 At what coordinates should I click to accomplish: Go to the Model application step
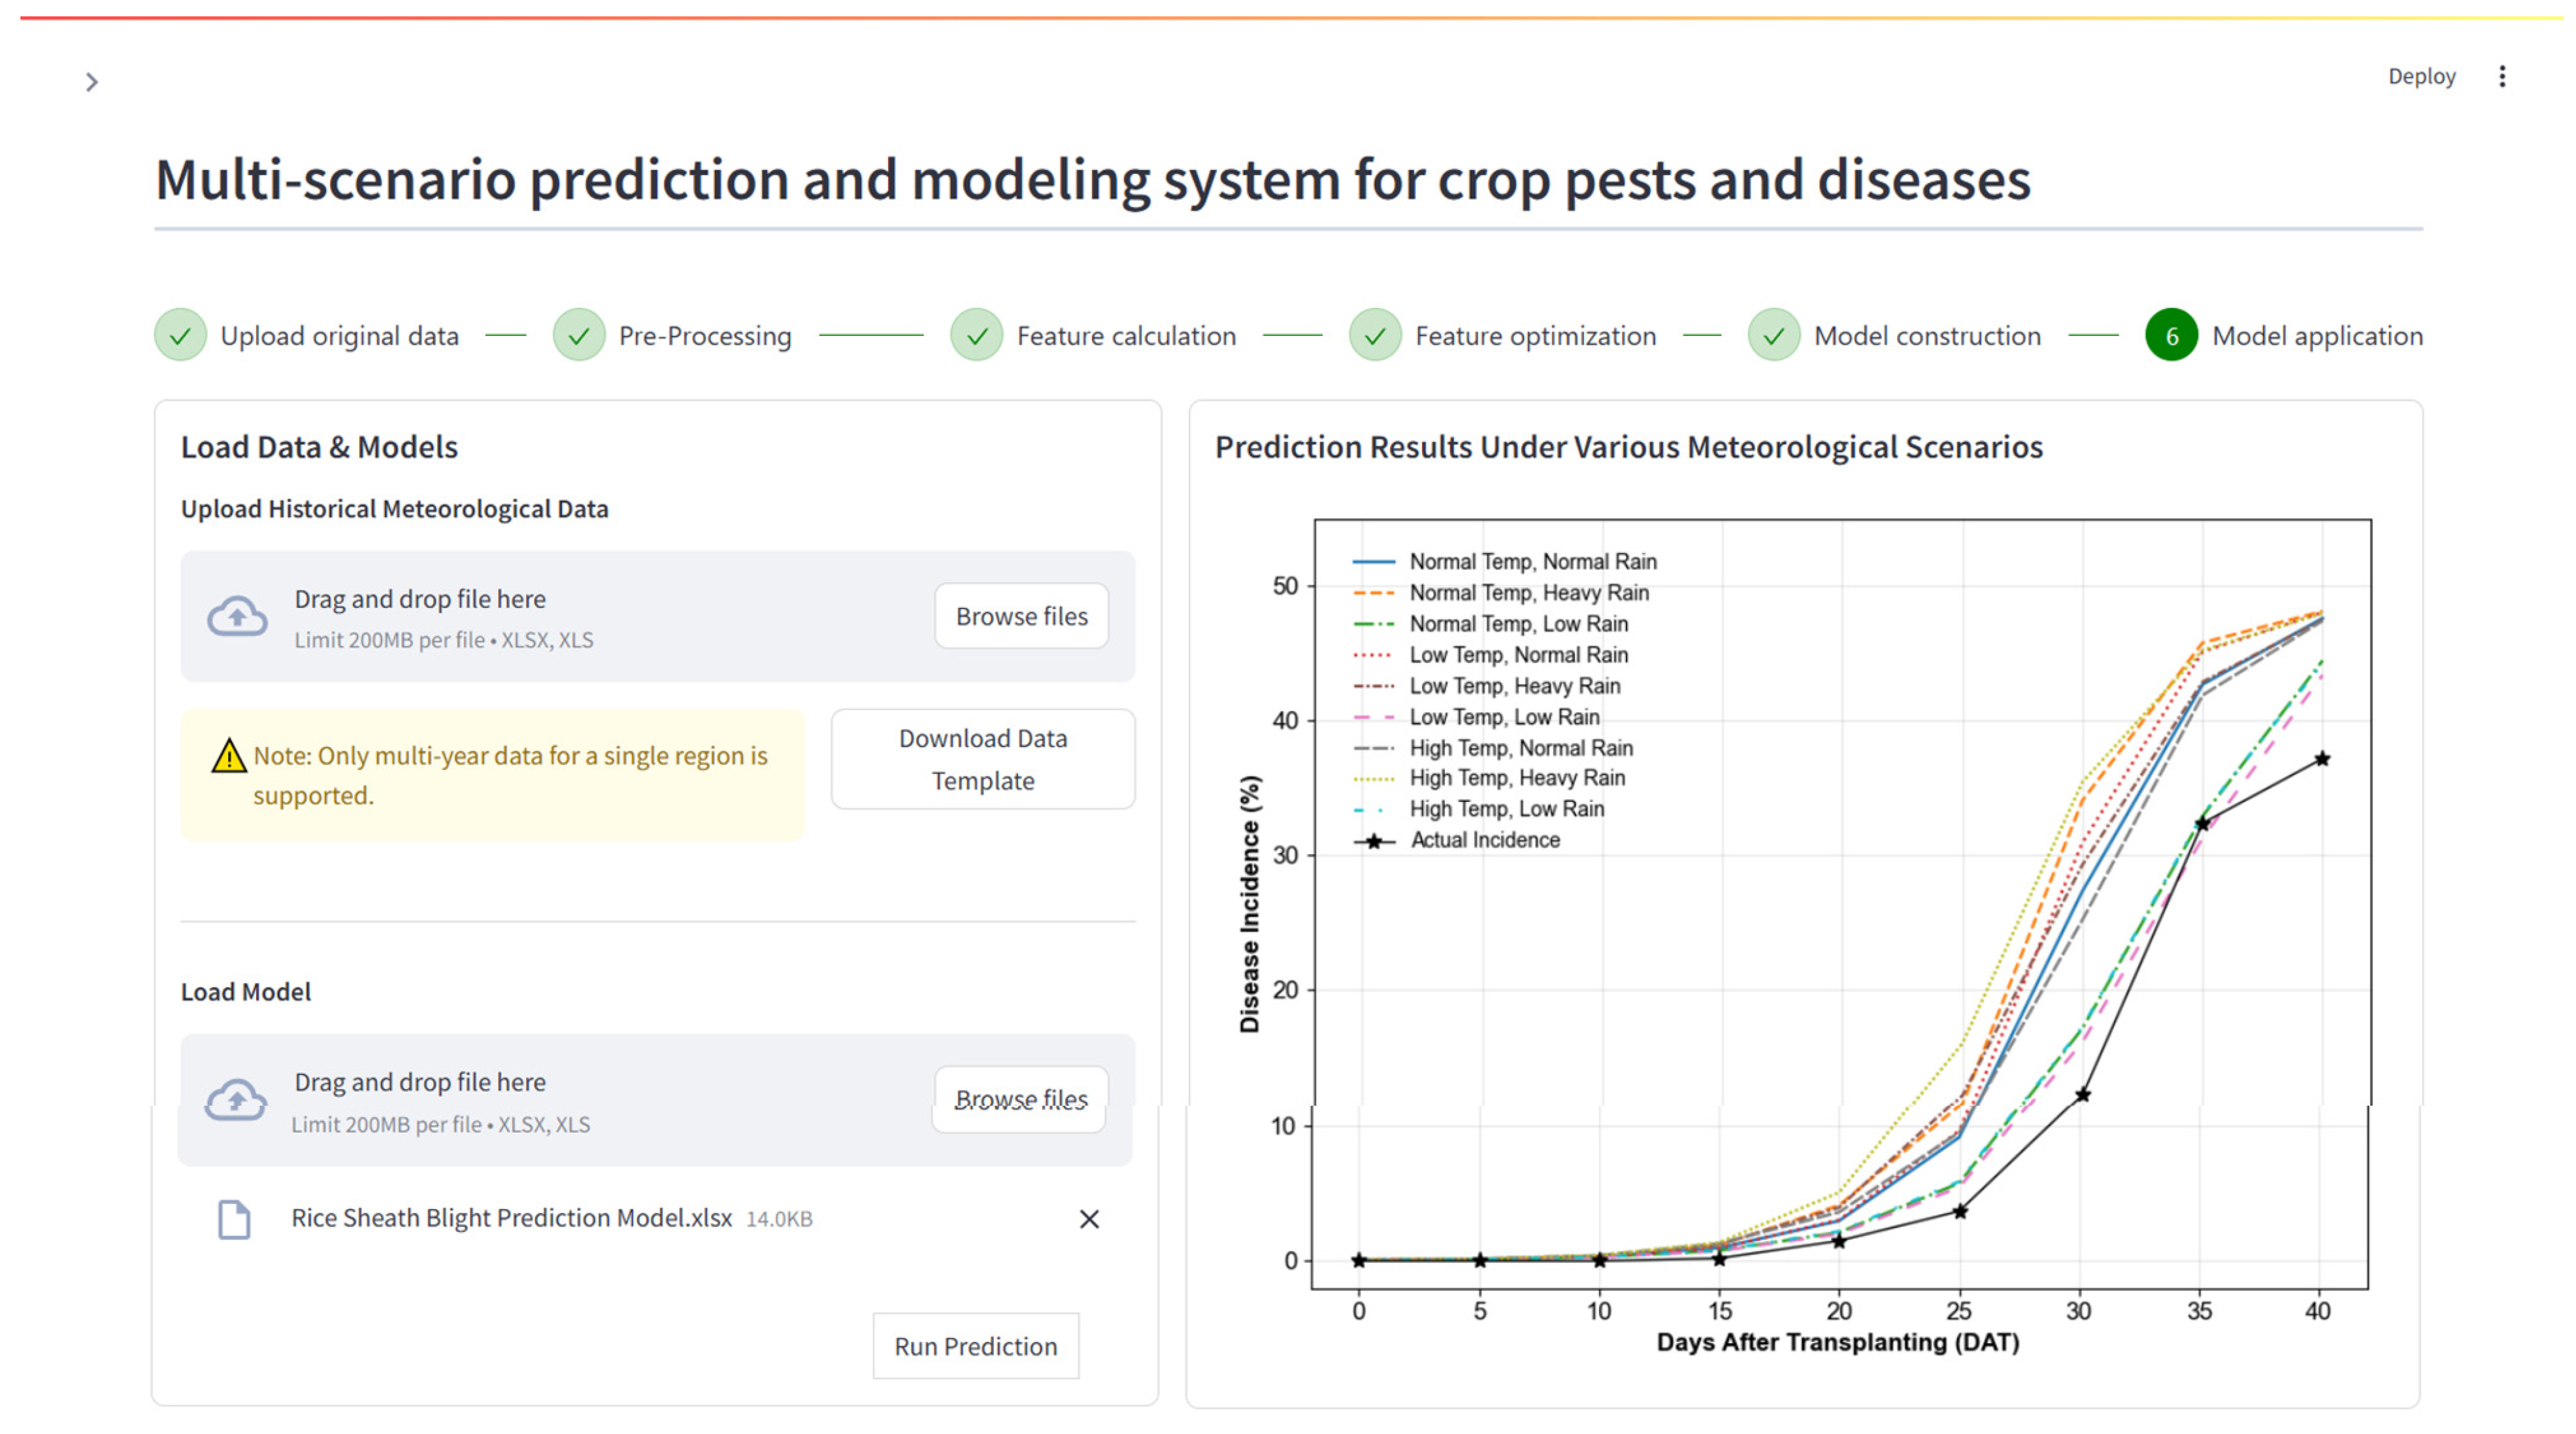point(2317,336)
